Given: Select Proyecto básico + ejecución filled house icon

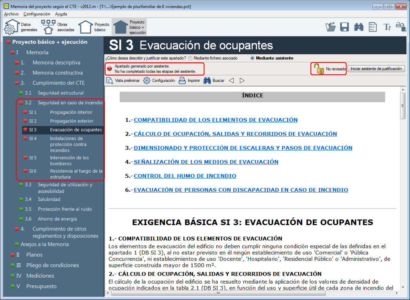Looking at the screenshot, I should coord(121,27).
